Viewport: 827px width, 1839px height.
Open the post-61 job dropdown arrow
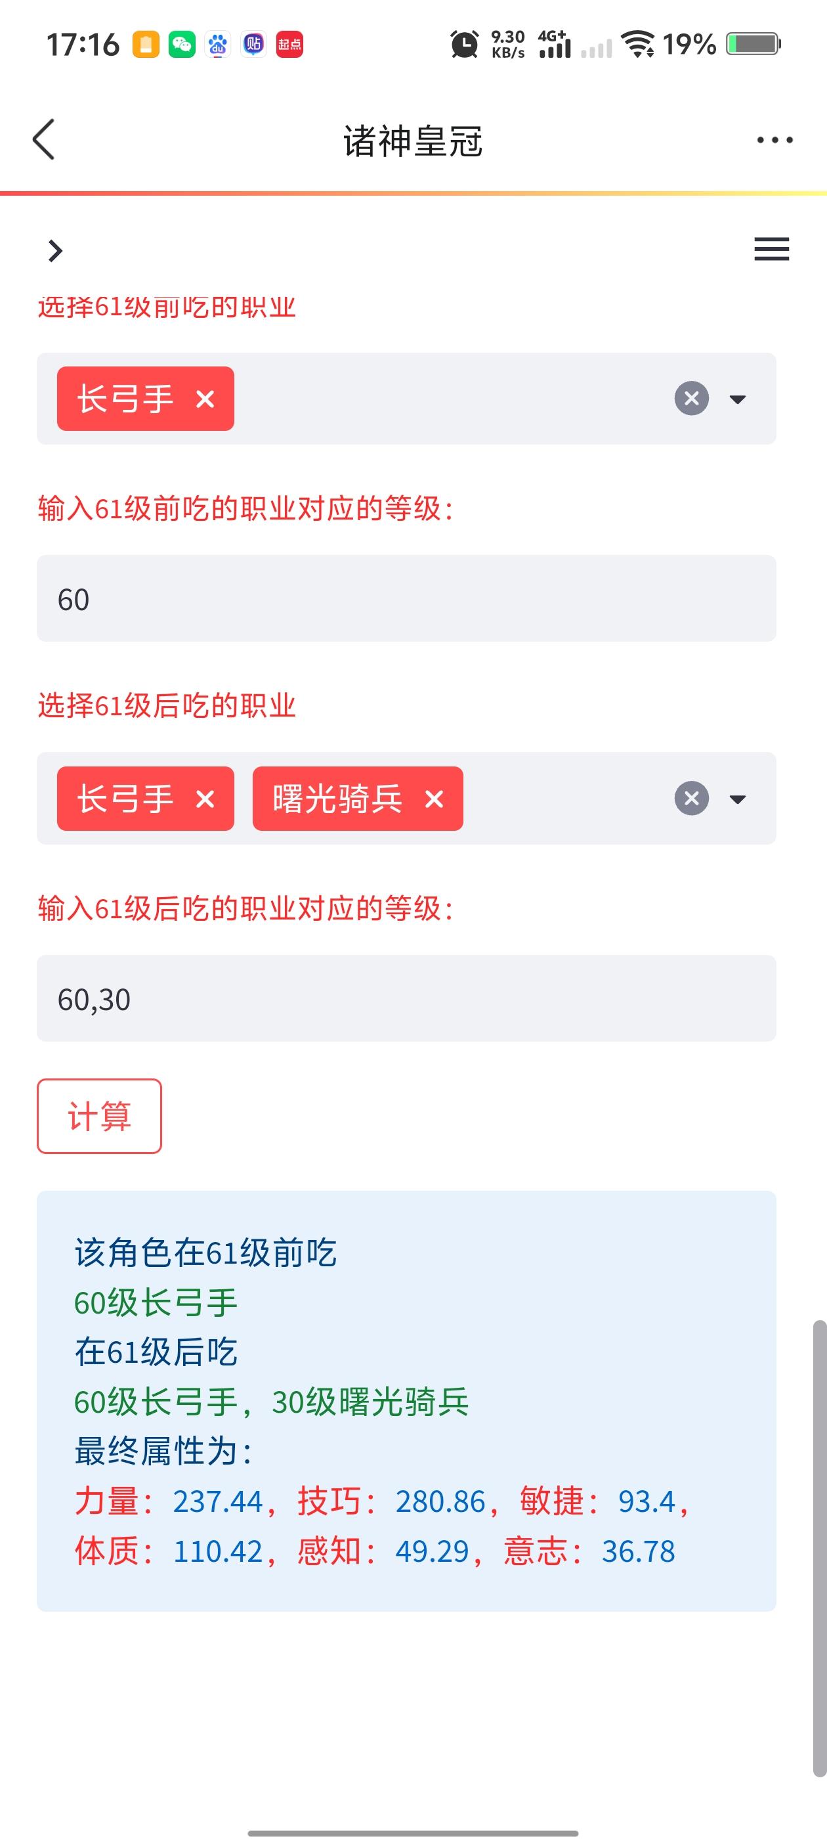[x=738, y=799]
